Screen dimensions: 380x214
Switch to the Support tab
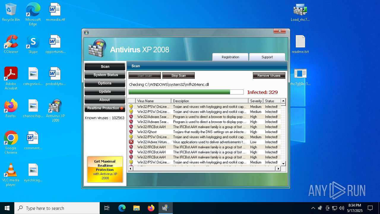[267, 57]
